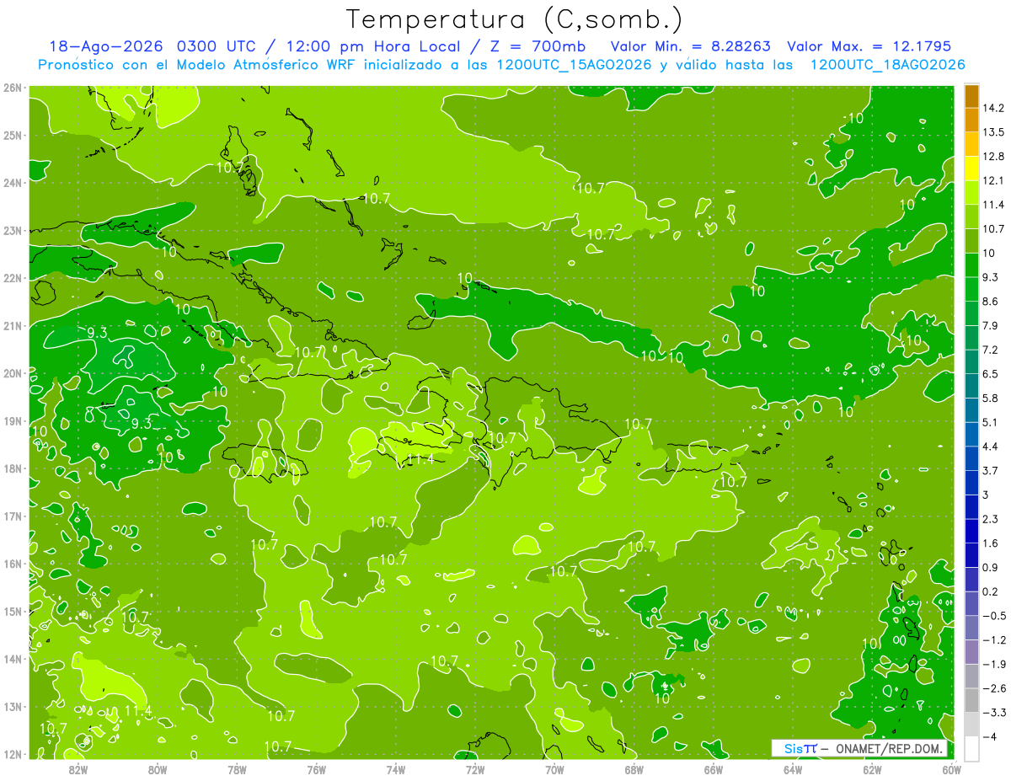Screen dimensions: 1011x781
Task: Click the 76W longitude axis label
Action: (317, 769)
